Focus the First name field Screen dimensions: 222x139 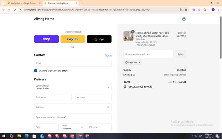point(53,97)
